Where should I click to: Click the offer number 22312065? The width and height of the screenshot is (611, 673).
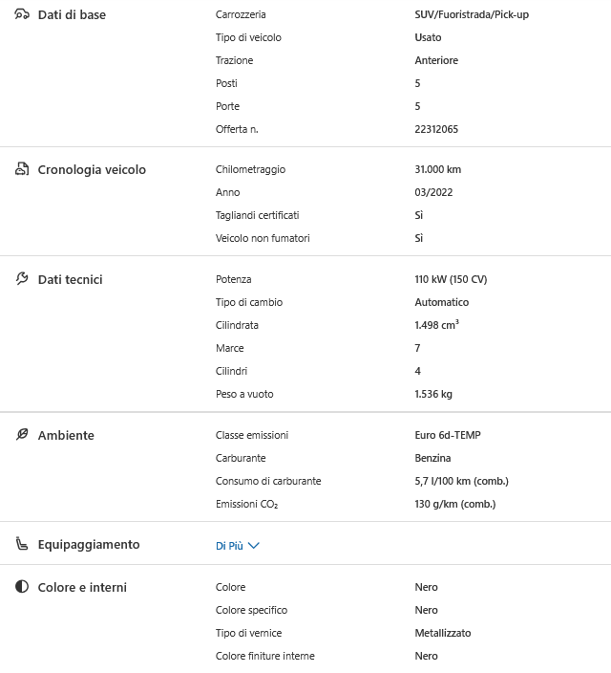pos(436,129)
